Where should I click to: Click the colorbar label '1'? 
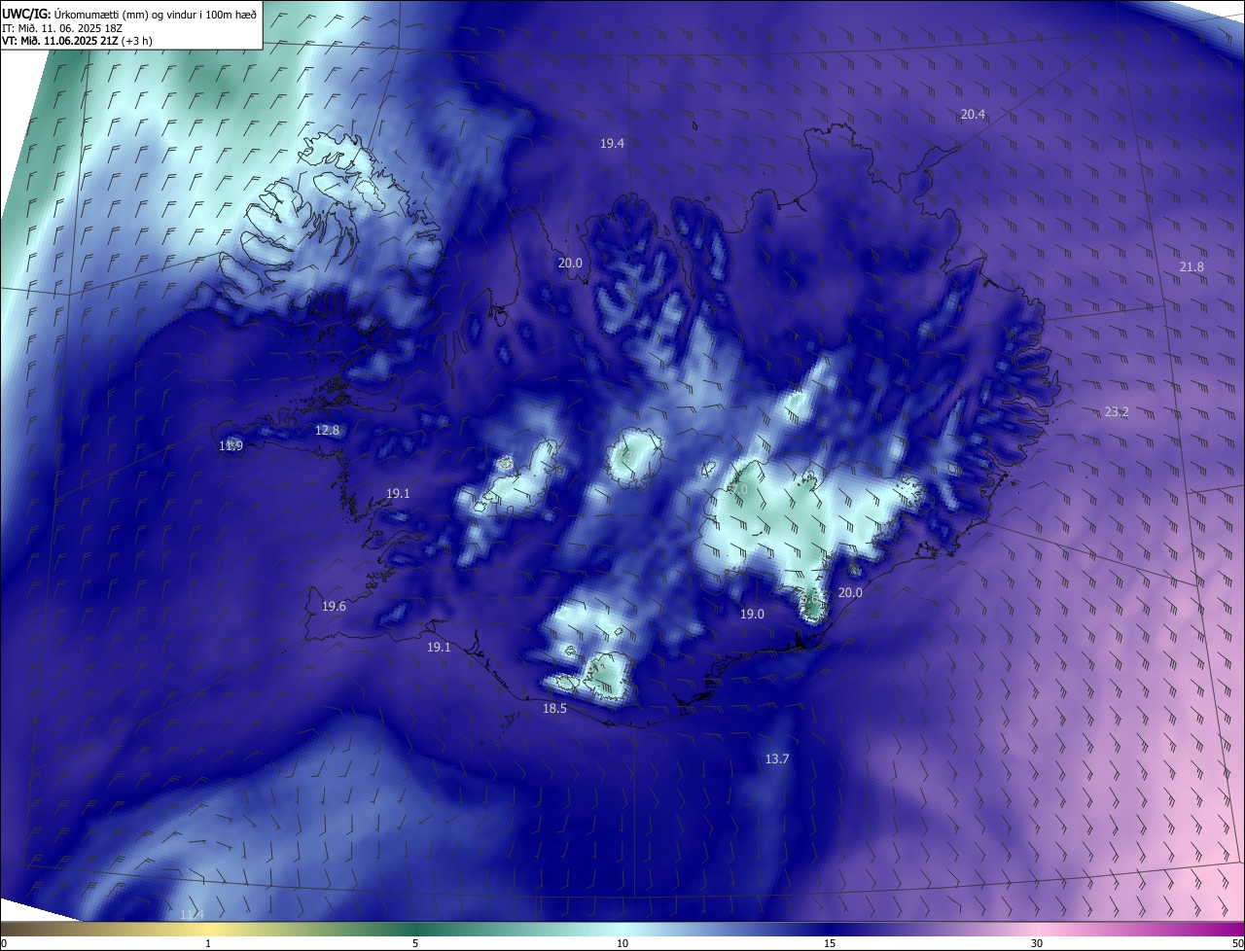208,943
